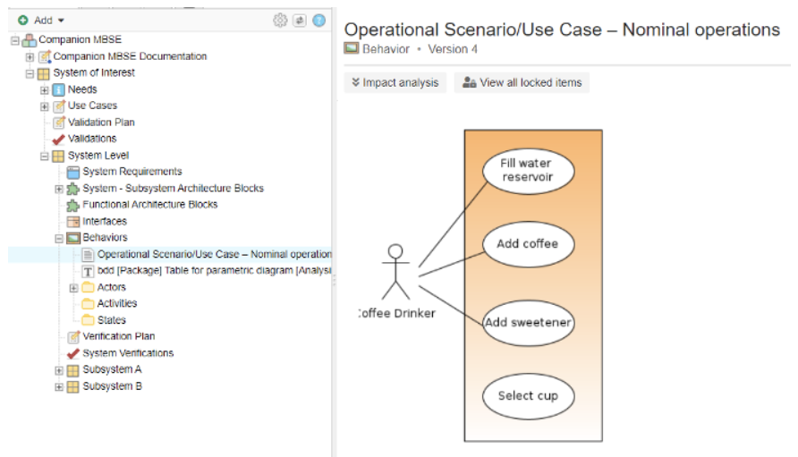Click the Interfaces icon in tree
Image resolution: width=798 pixels, height=457 pixels.
73,221
